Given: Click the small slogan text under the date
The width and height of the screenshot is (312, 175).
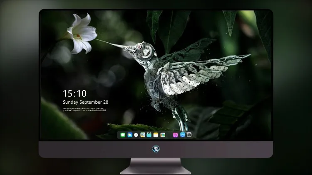Looking at the screenshot, I should pos(84,109).
